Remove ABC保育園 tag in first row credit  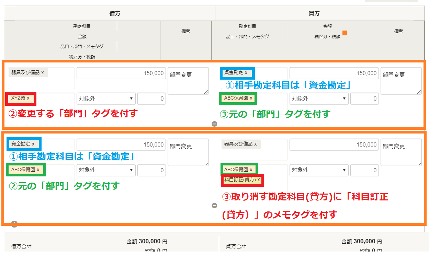(x=251, y=98)
